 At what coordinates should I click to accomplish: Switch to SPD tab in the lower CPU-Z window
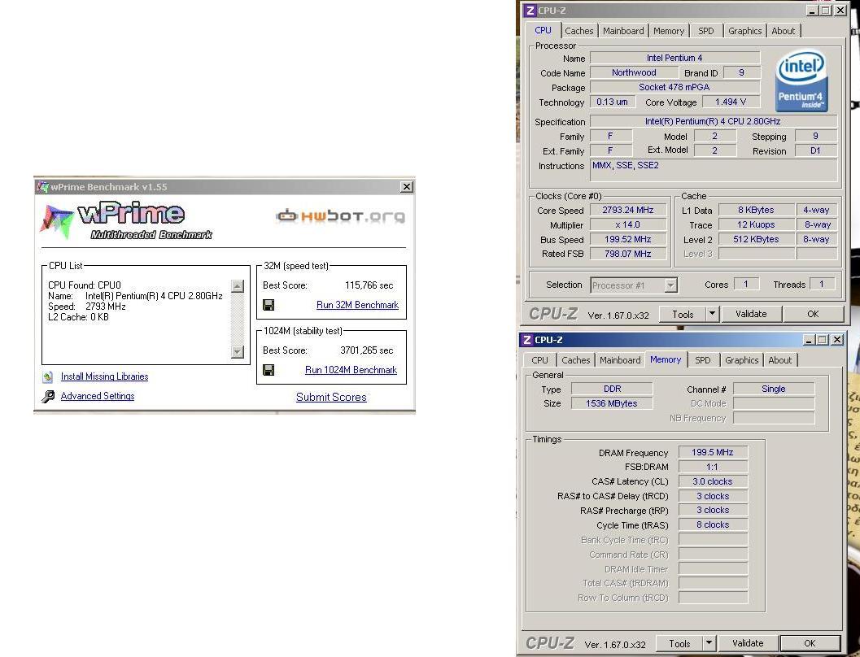pos(703,360)
